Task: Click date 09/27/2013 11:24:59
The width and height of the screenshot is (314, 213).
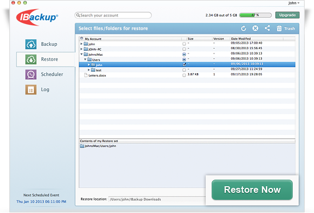Action: pyautogui.click(x=246, y=69)
